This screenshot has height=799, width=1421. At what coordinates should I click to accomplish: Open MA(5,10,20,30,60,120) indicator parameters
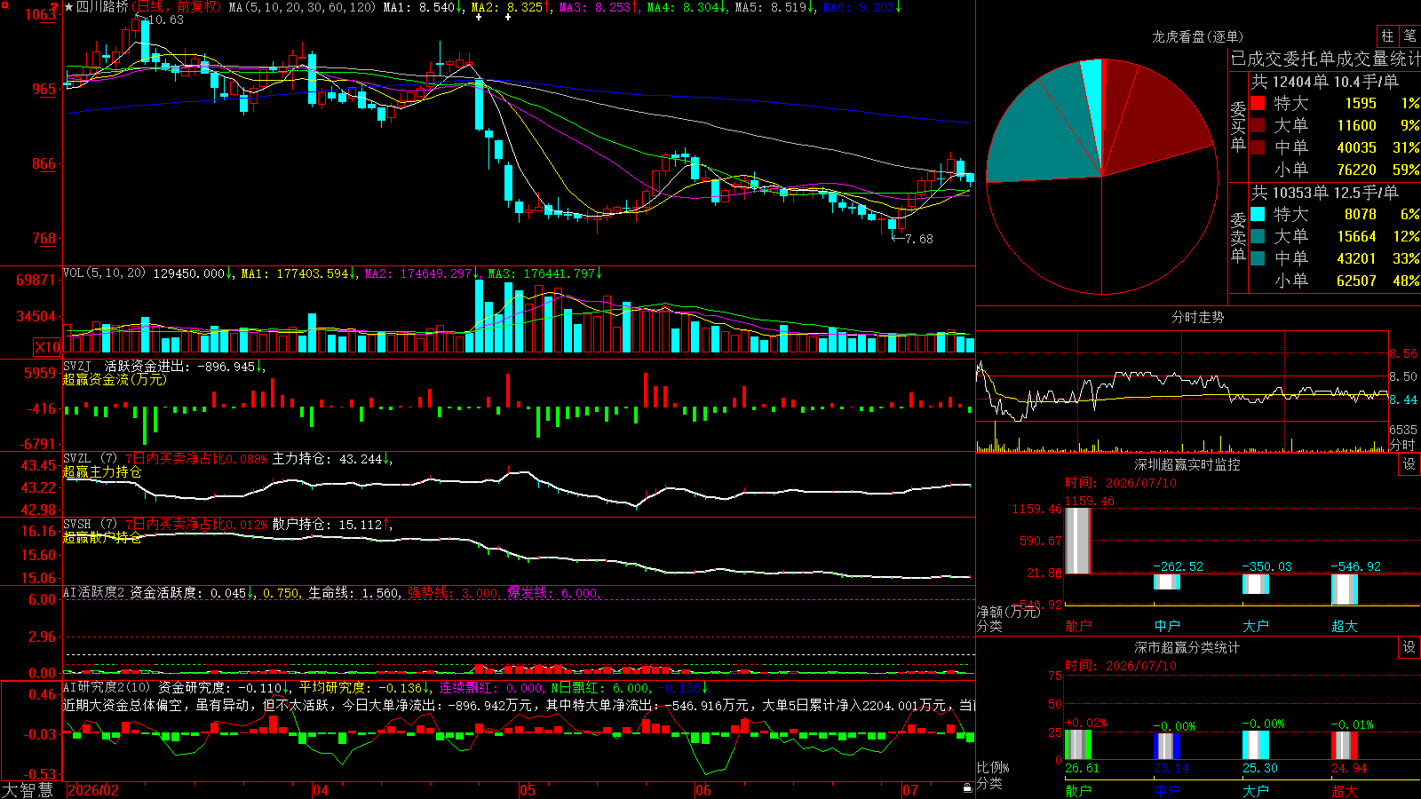pos(302,7)
